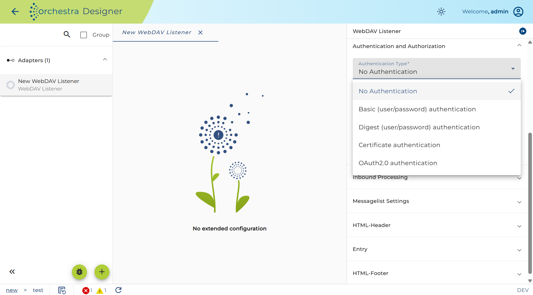Click the Welcome, admin text
The width and height of the screenshot is (533, 295).
coord(485,12)
